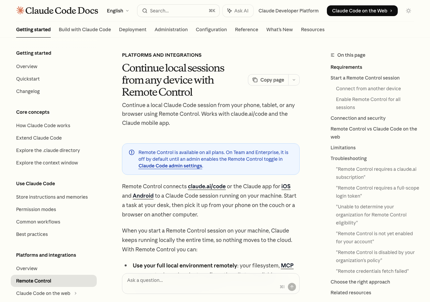
Task: Click the On this page list icon
Action: tap(333, 55)
